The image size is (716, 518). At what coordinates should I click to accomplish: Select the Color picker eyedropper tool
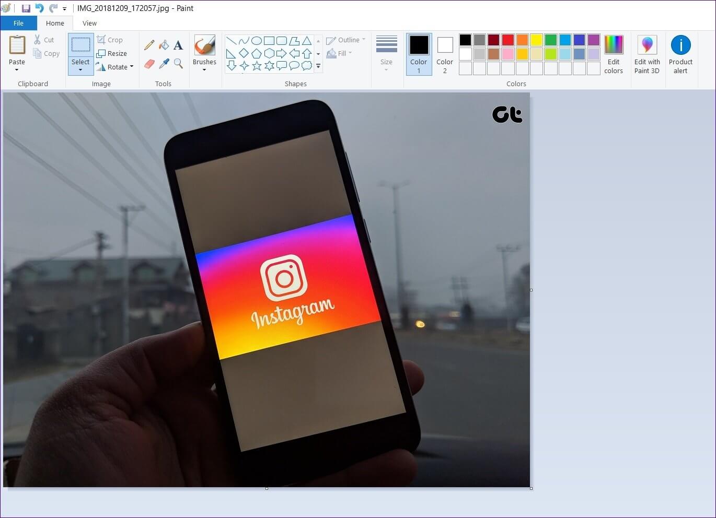point(164,64)
